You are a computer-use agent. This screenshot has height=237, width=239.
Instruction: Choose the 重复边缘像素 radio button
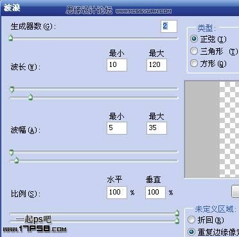(x=191, y=232)
